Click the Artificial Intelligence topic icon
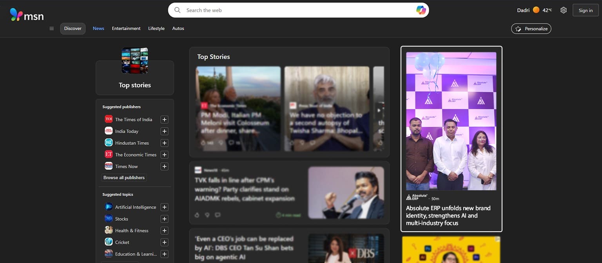 pyautogui.click(x=109, y=207)
